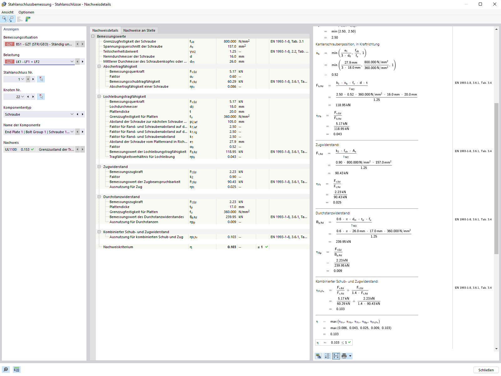Click the export image icon below formulas

pyautogui.click(x=318, y=356)
